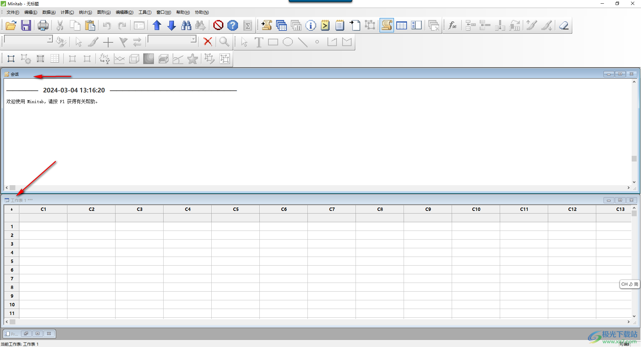
Task: Toggle the Session window toolbar icon
Action: click(387, 25)
